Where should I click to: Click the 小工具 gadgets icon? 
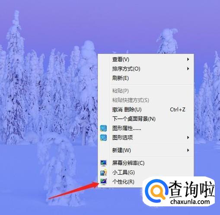click(103, 173)
